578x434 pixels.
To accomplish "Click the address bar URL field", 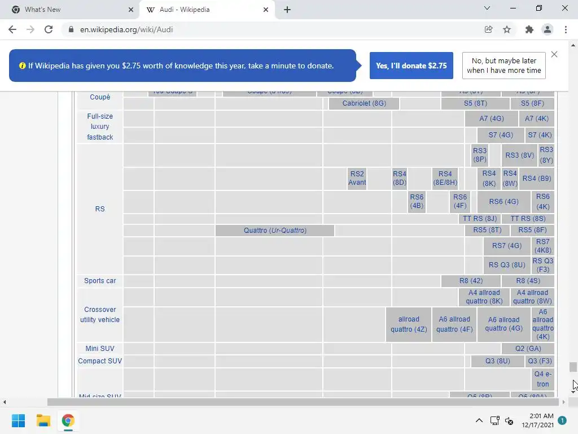I will point(273,29).
